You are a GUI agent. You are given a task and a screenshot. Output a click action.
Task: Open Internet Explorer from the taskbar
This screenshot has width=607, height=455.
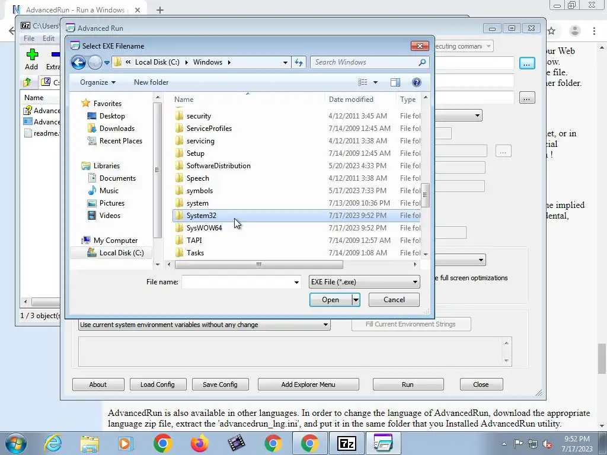pyautogui.click(x=53, y=443)
